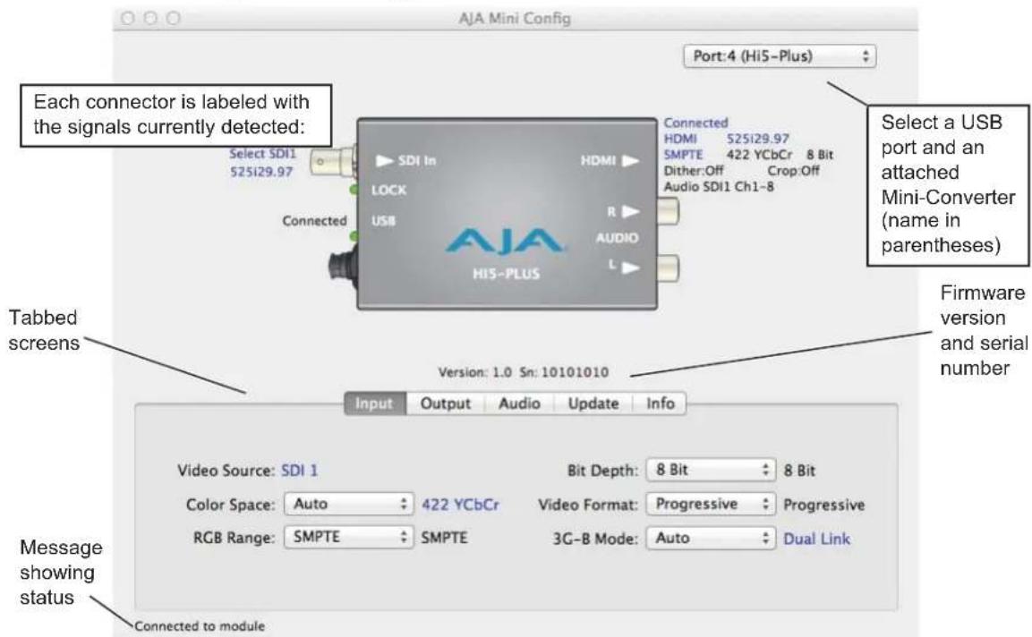1032x637 pixels.
Task: Click the SMPTE value beside RGB Range
Action: pos(444,538)
